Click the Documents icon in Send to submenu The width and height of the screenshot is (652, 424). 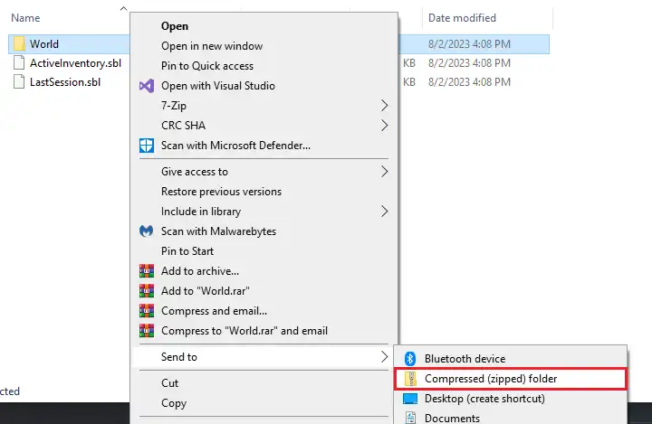(x=410, y=418)
